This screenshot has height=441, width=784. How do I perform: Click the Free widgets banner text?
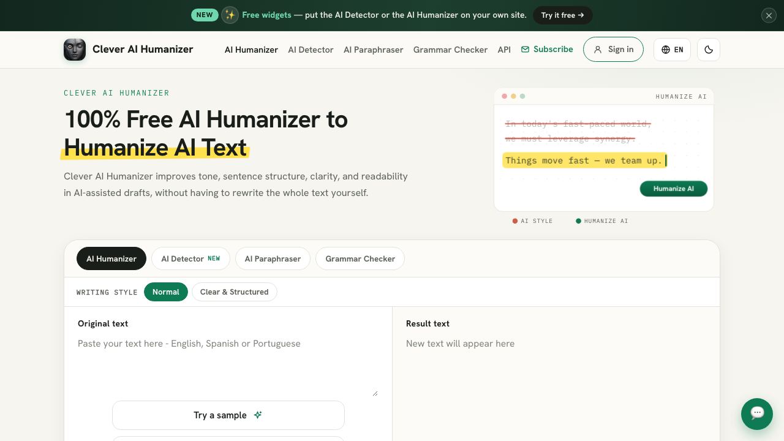pos(266,15)
